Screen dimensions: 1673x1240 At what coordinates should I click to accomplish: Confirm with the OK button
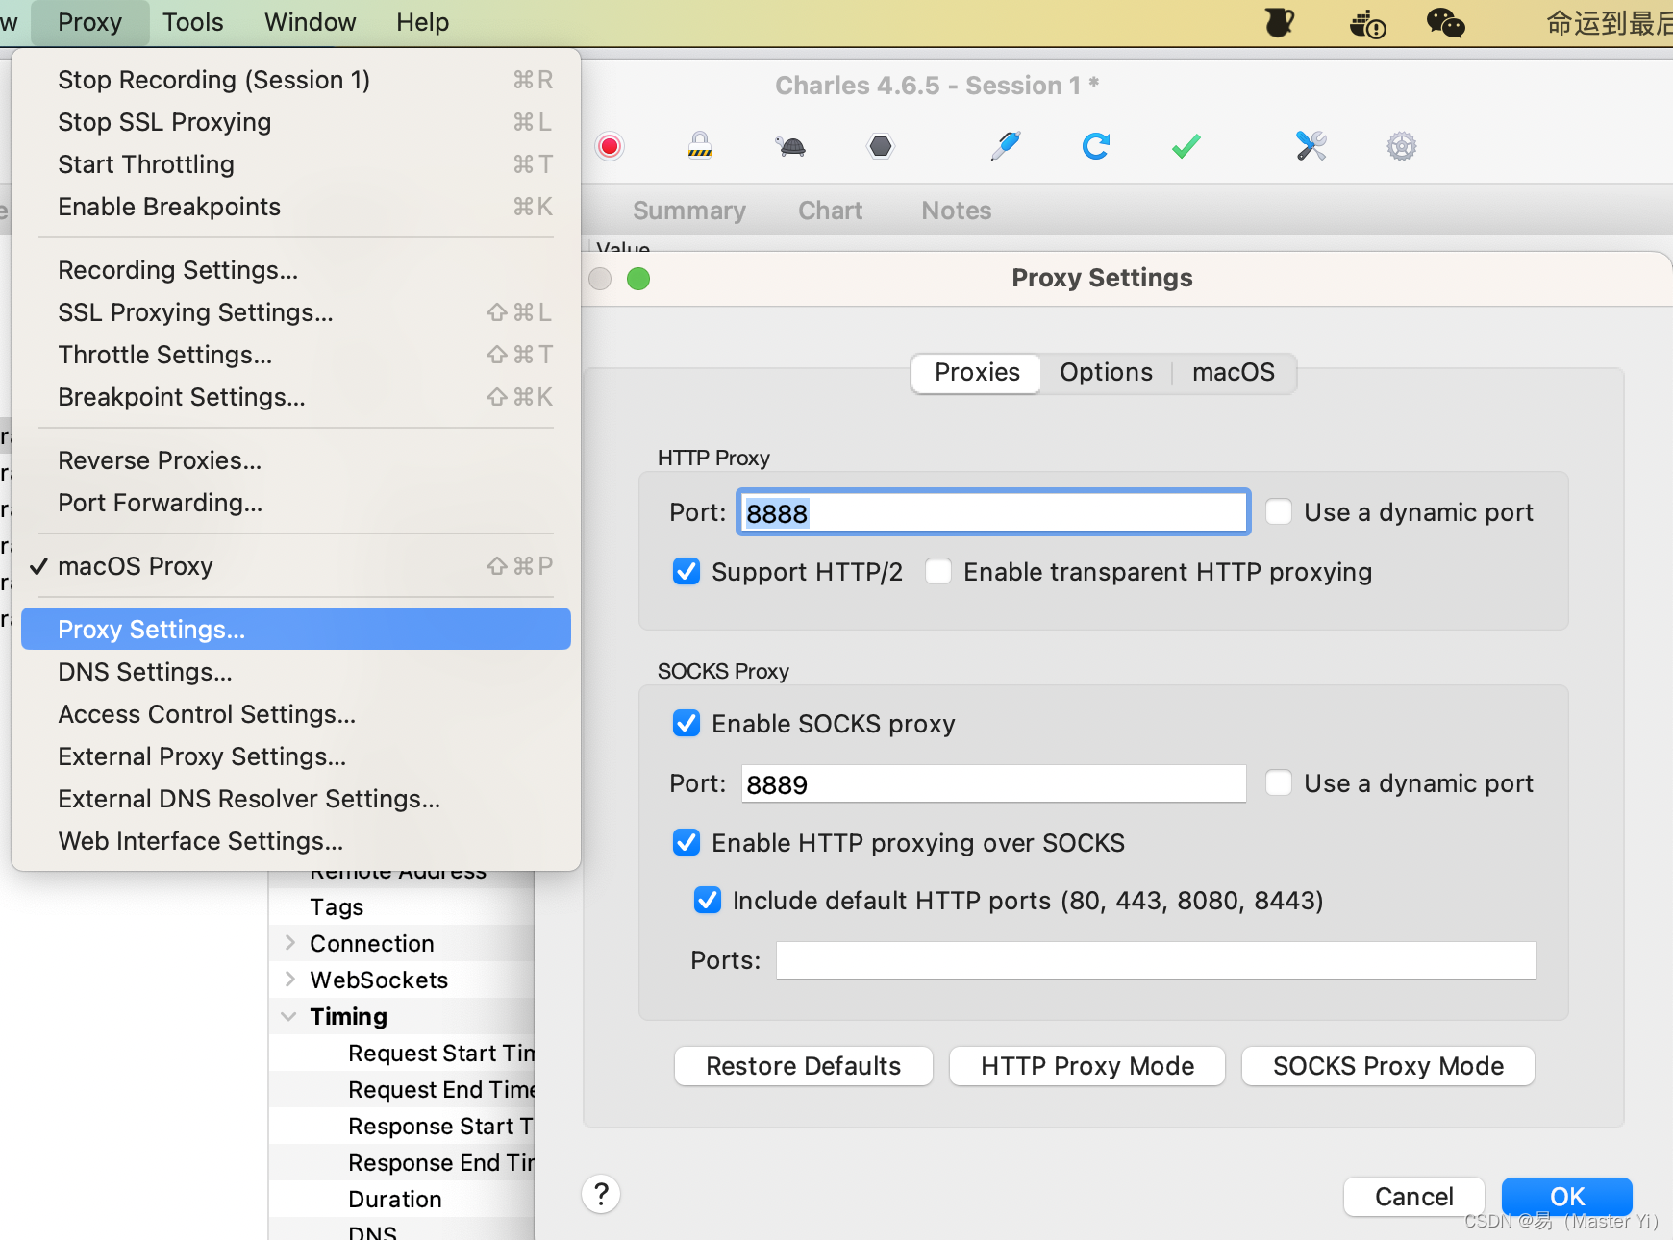1567,1197
